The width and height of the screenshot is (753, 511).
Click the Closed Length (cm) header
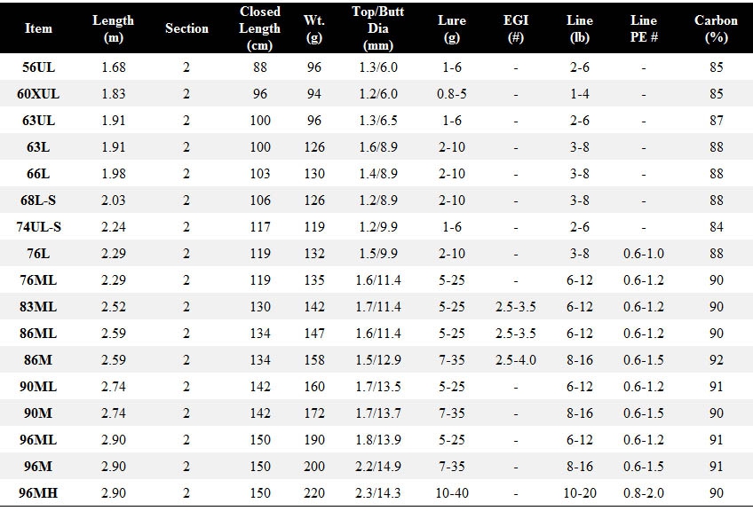260,28
